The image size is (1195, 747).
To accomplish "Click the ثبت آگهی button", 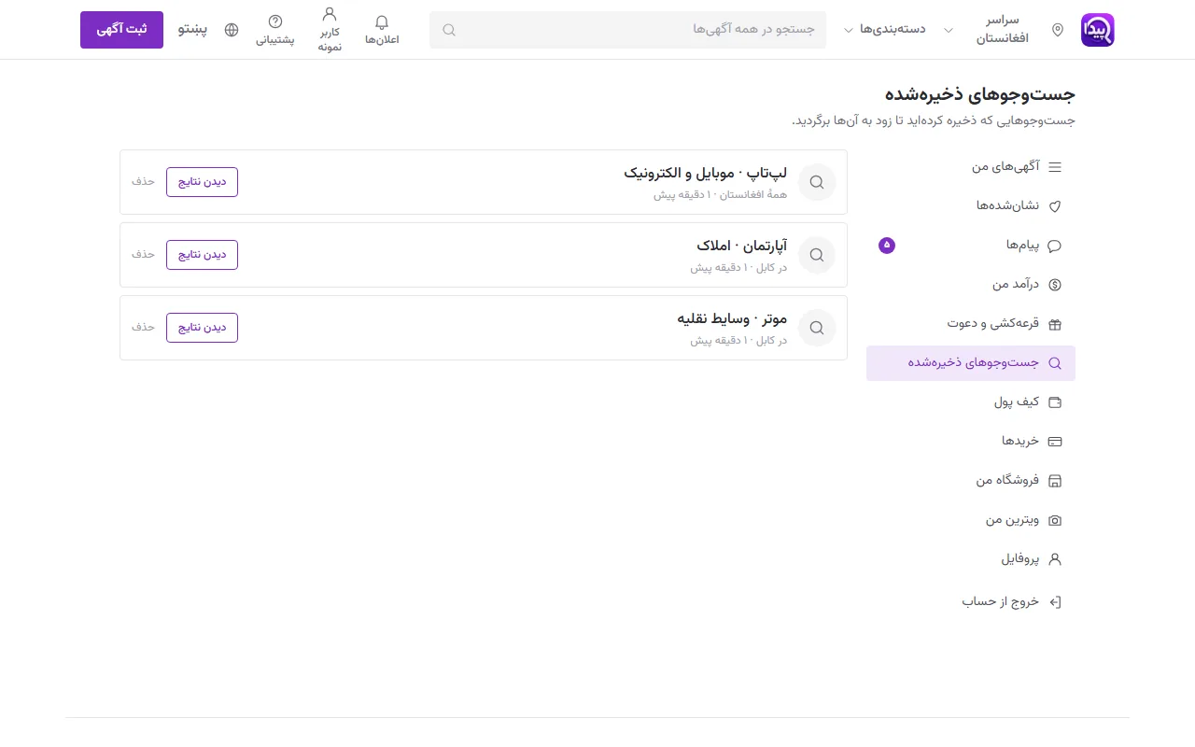I will [121, 30].
